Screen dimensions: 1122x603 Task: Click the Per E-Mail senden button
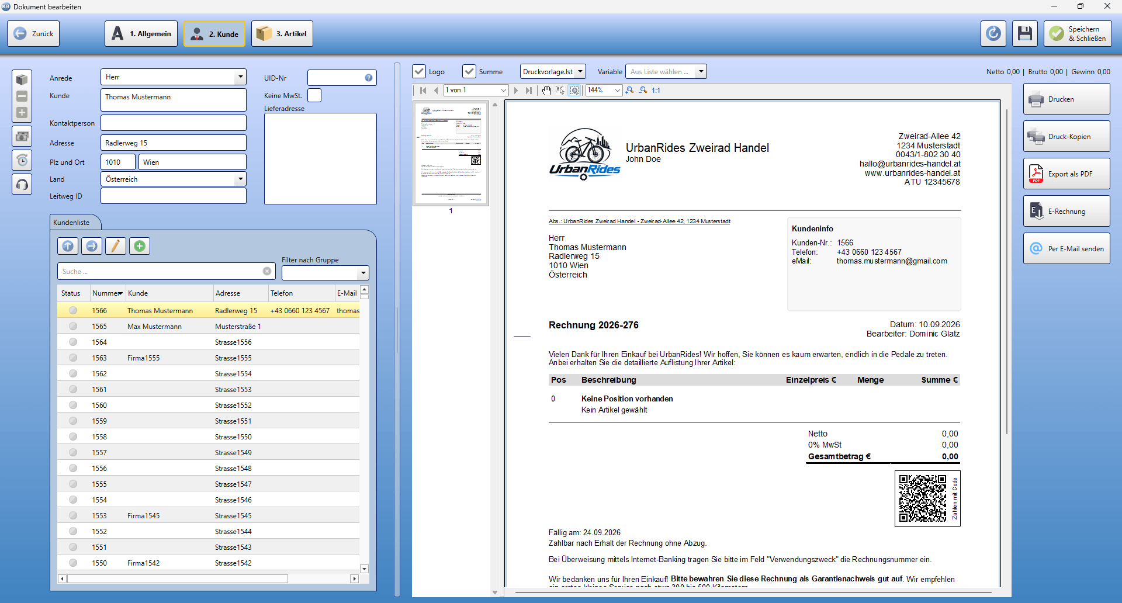1066,248
